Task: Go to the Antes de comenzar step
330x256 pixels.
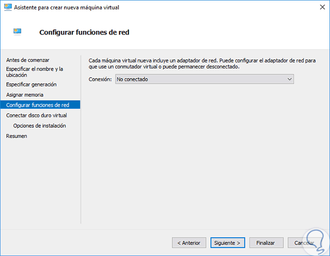Action: point(24,60)
